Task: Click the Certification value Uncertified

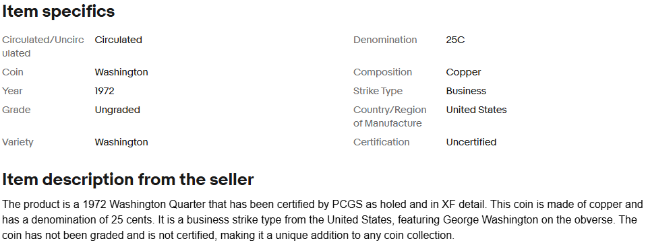Action: click(x=471, y=142)
